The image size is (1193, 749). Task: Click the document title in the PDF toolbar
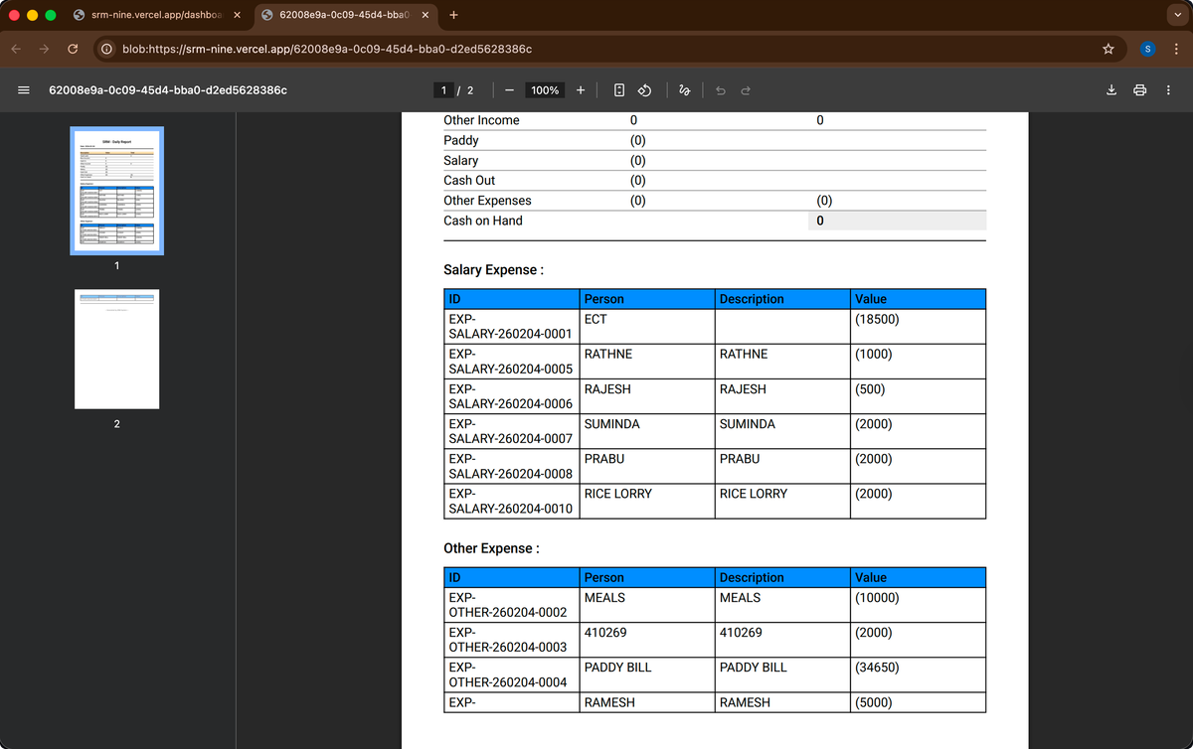point(168,90)
